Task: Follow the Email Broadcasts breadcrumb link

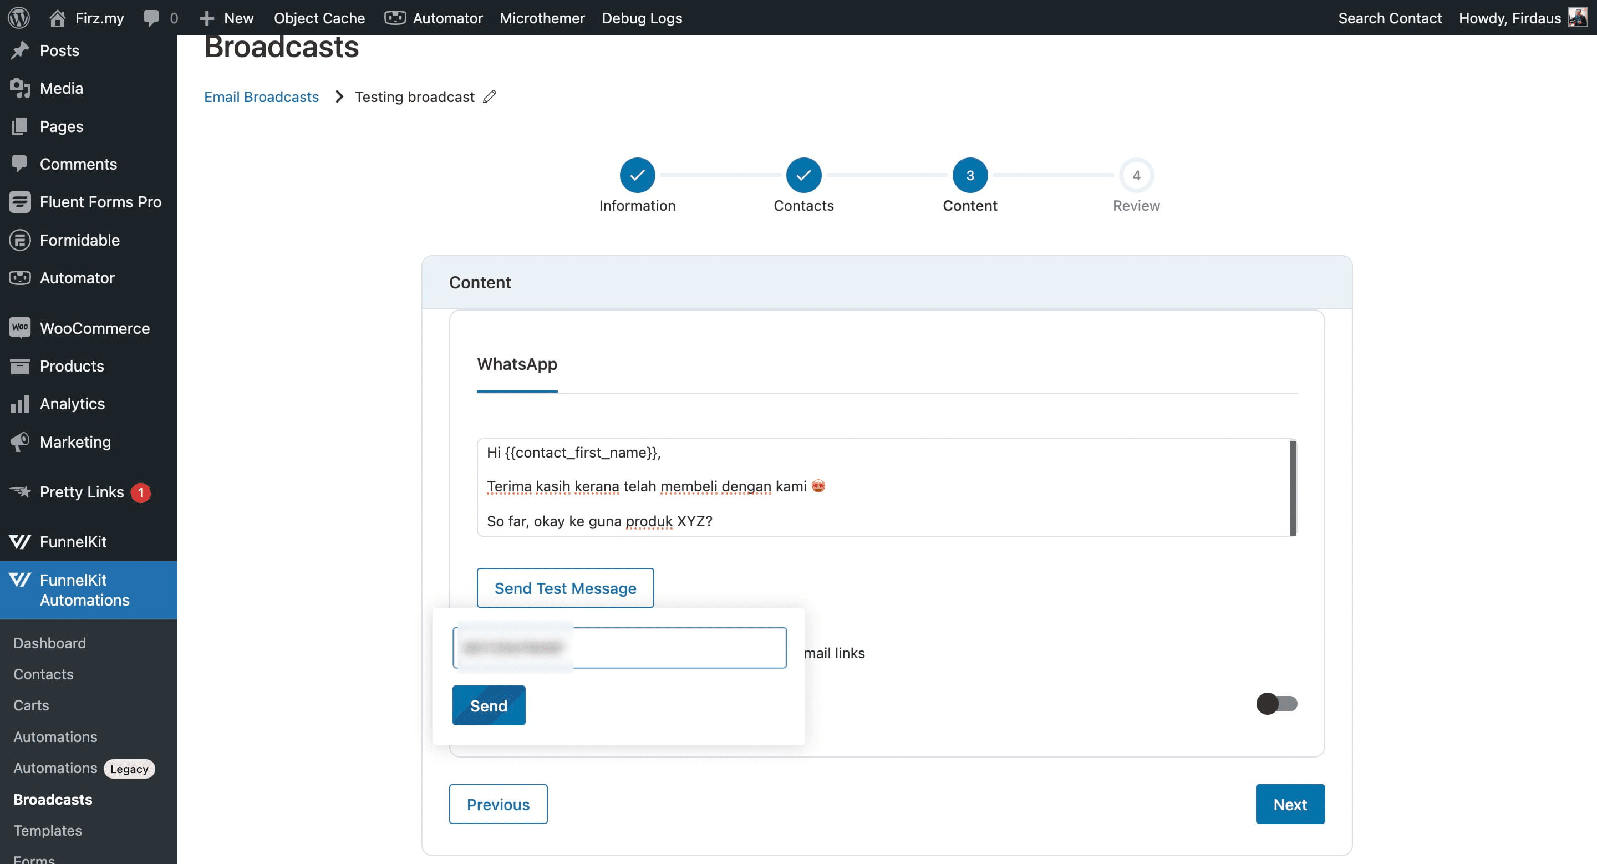Action: [261, 96]
